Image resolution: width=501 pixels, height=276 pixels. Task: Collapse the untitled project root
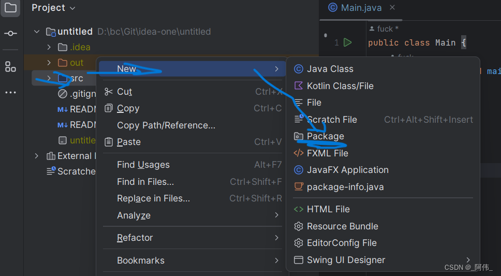click(x=37, y=32)
